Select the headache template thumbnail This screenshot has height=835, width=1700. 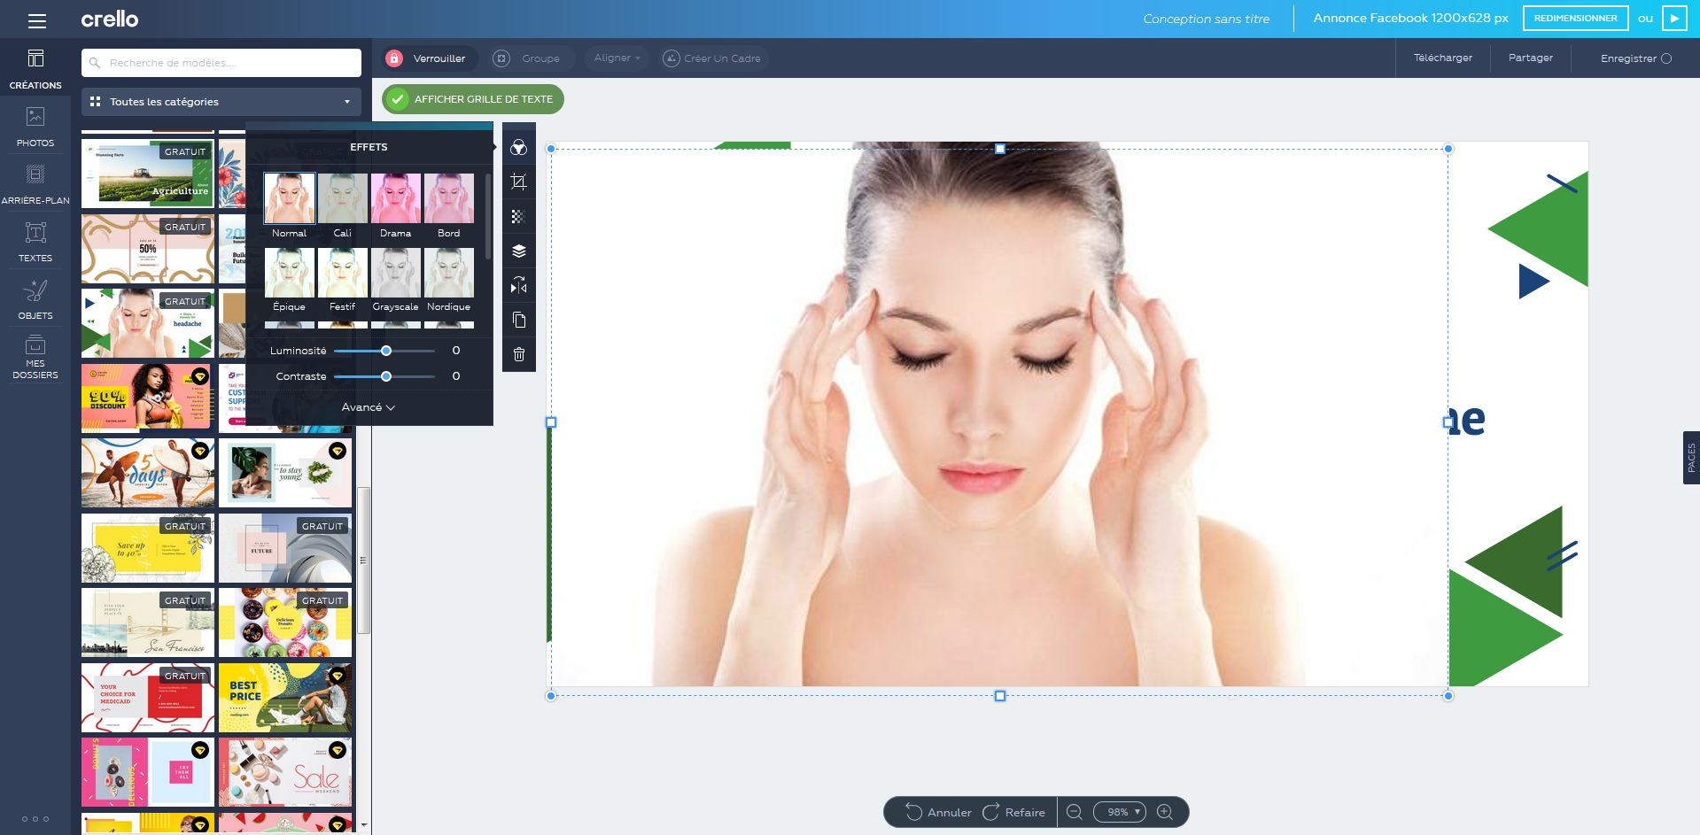coord(148,323)
